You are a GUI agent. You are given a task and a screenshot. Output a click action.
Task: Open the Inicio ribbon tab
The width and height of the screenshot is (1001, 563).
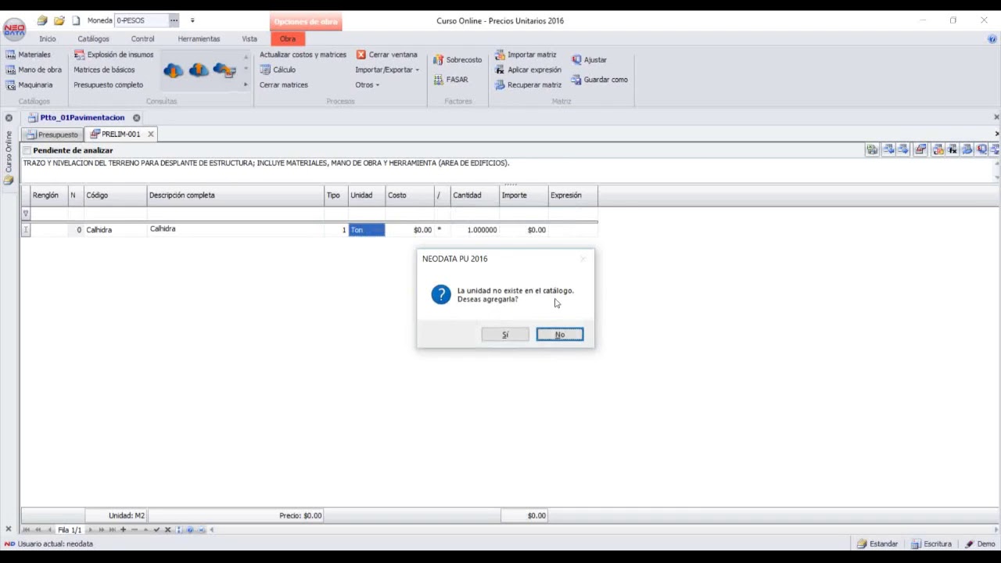48,38
